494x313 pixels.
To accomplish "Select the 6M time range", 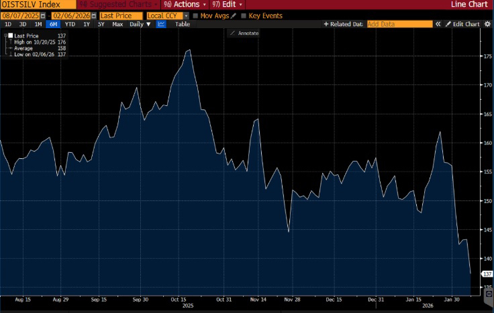I will tap(53, 24).
